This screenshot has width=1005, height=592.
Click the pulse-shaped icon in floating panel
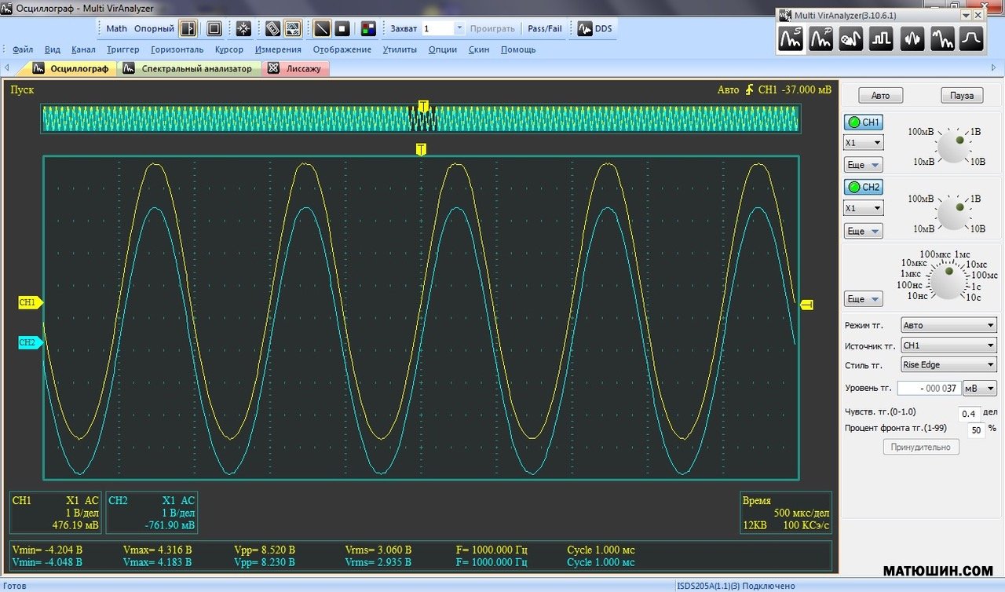tap(972, 38)
